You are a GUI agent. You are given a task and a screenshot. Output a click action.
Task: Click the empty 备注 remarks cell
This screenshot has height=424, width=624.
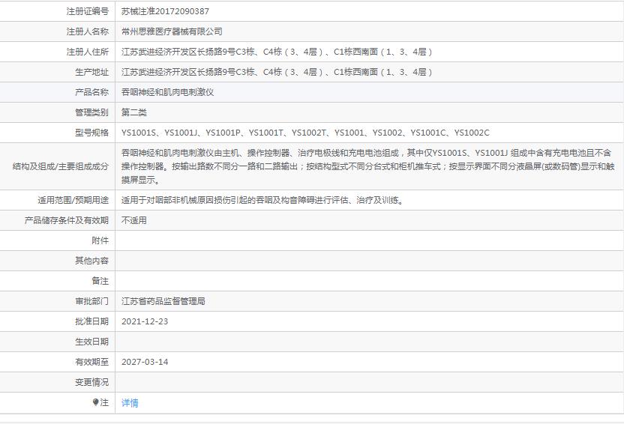[x=369, y=281]
